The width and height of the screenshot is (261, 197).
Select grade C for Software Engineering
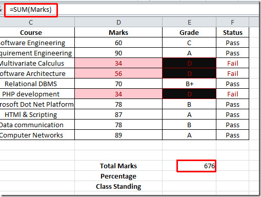pyautogui.click(x=189, y=43)
